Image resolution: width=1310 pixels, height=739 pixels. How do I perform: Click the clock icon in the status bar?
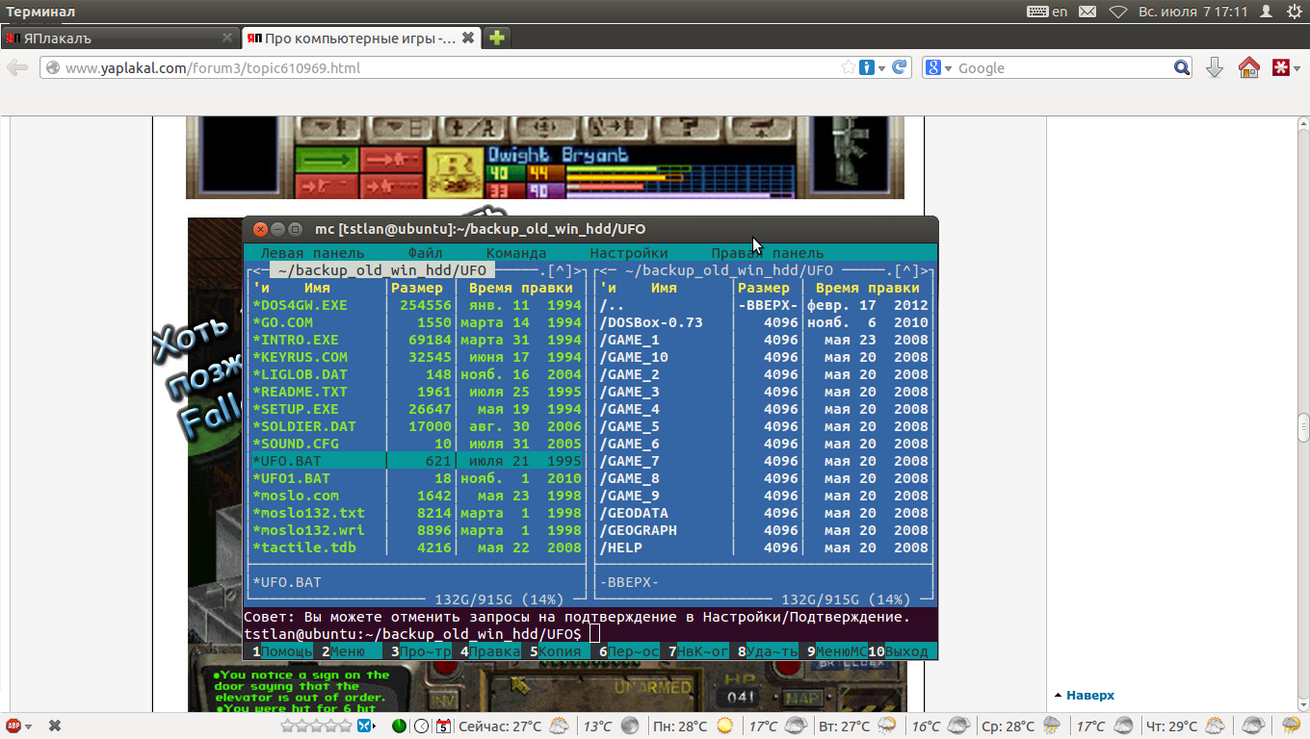(421, 726)
